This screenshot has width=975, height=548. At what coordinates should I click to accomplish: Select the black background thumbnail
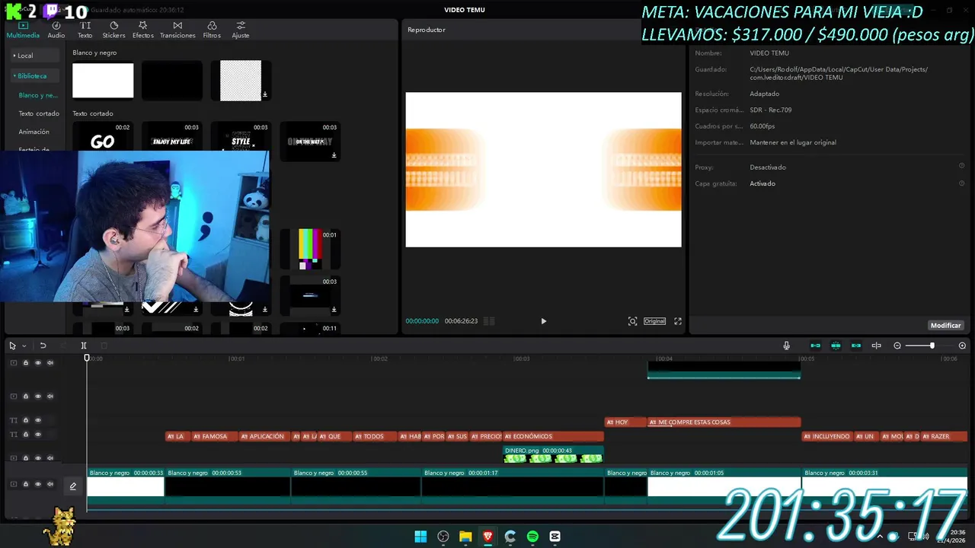(x=172, y=81)
